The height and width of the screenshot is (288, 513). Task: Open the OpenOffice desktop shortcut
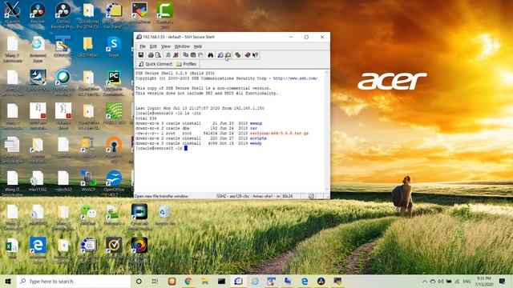pyautogui.click(x=114, y=183)
